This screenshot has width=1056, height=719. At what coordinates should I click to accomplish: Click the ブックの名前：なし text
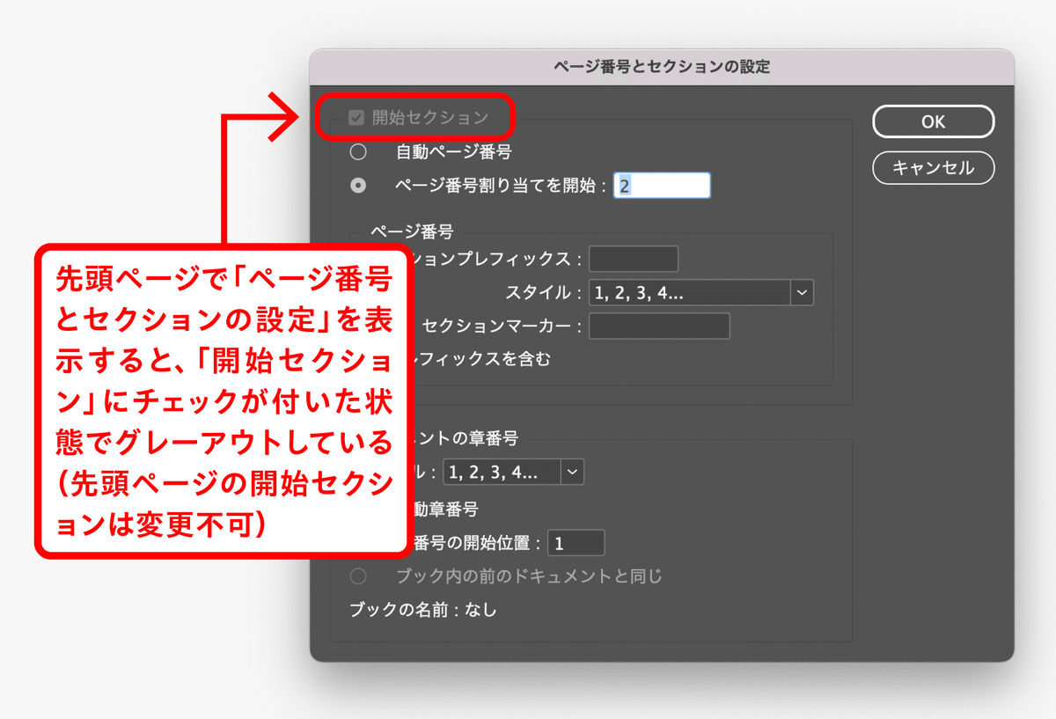423,609
